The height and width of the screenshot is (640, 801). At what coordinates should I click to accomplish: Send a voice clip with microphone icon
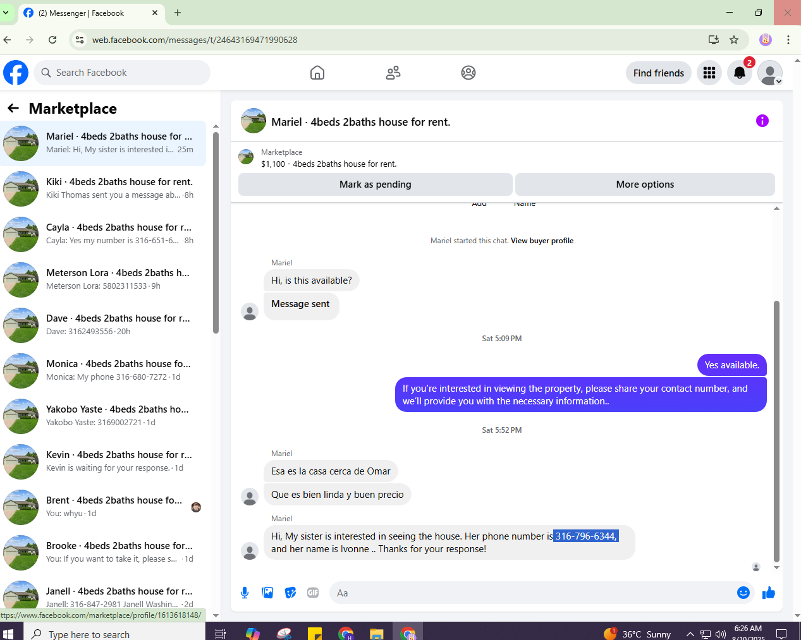tap(245, 593)
